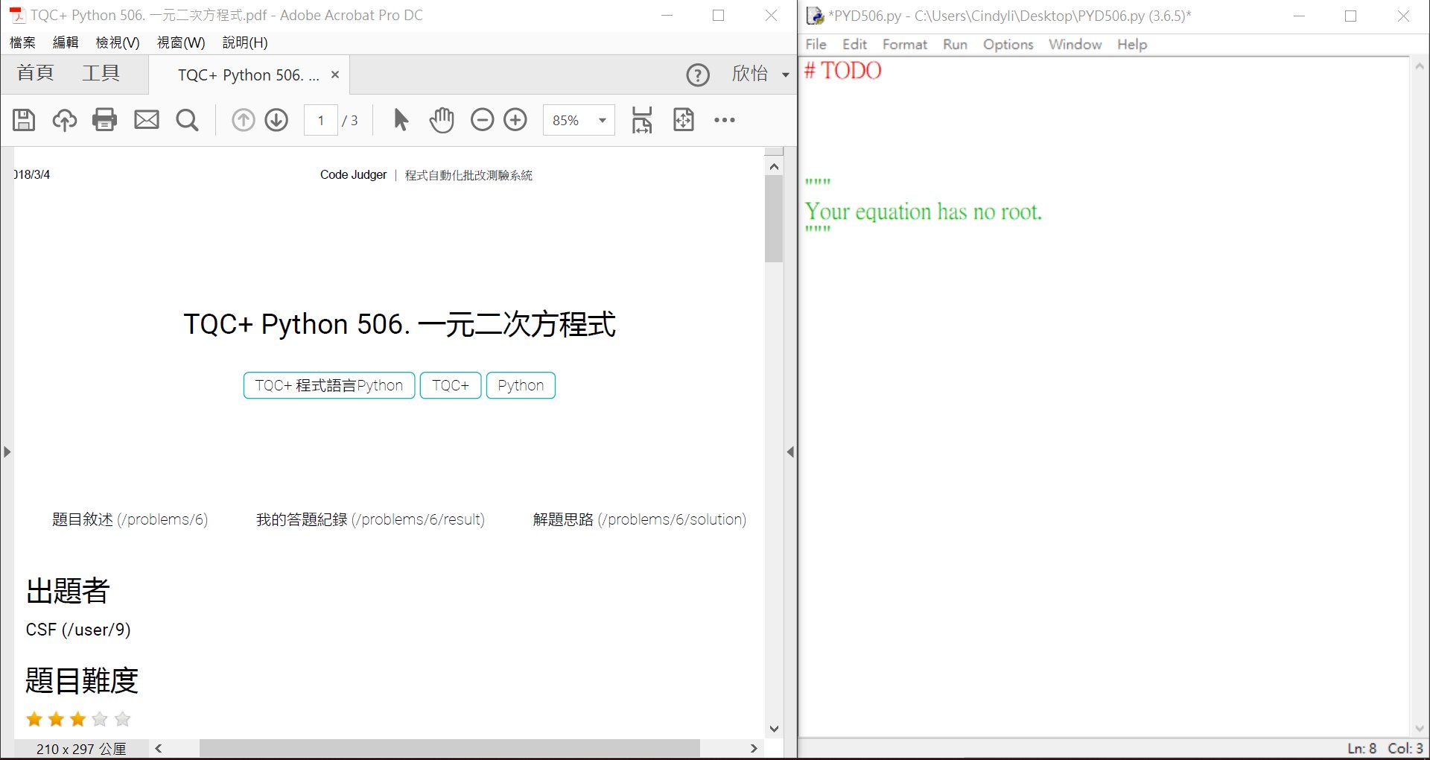
Task: Click the TQC+ tag button
Action: tap(451, 385)
